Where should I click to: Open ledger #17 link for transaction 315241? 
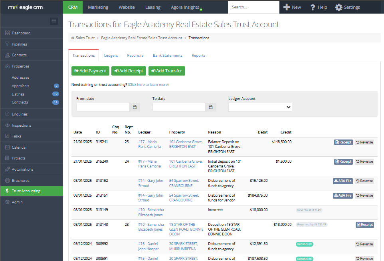click(149, 144)
